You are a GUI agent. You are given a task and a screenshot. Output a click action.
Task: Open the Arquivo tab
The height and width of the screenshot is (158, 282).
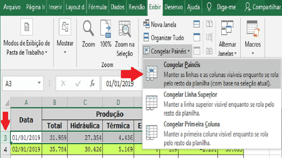[x=12, y=7]
